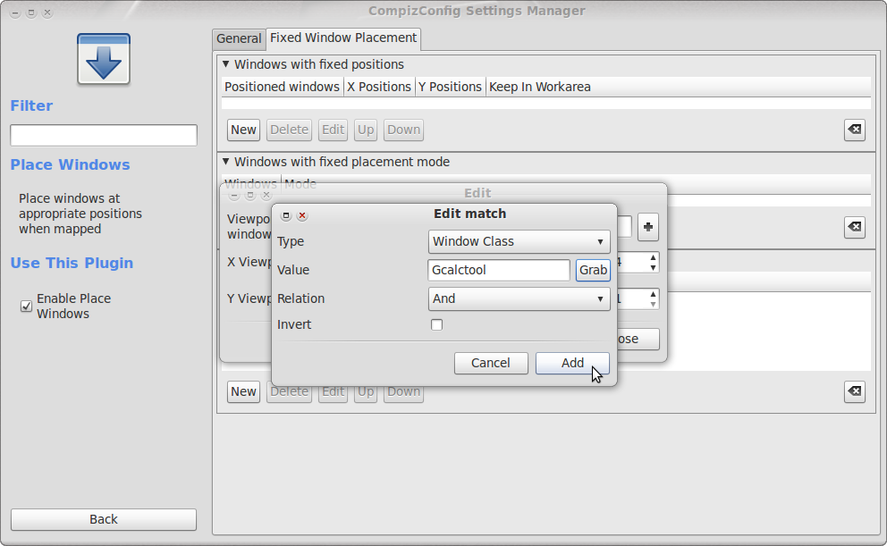Close the Edit match dialog with the red X
Screen dimensions: 887x546
[x=302, y=215]
